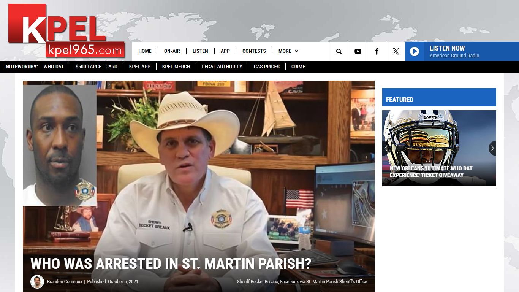The height and width of the screenshot is (292, 519).
Task: Open the X (Twitter) icon
Action: [396, 51]
